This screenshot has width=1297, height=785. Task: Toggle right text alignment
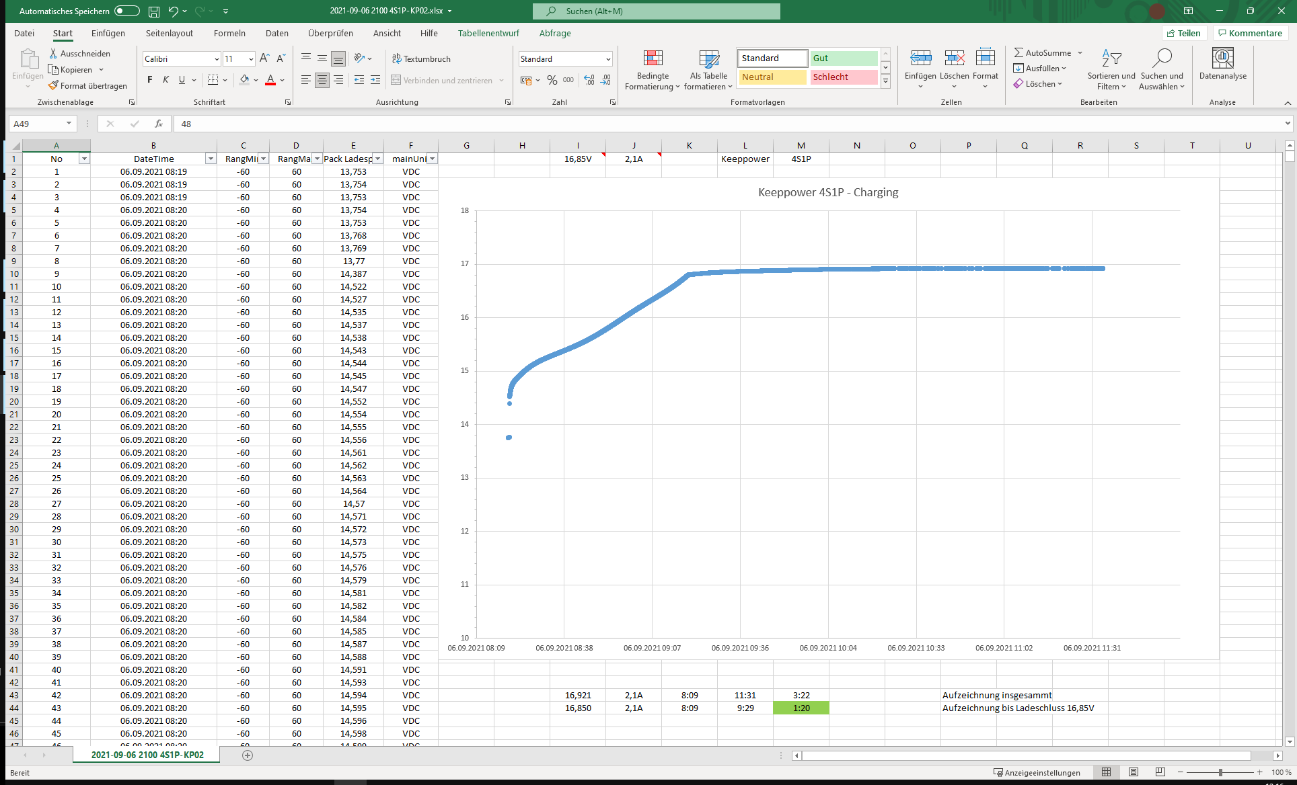pos(338,80)
